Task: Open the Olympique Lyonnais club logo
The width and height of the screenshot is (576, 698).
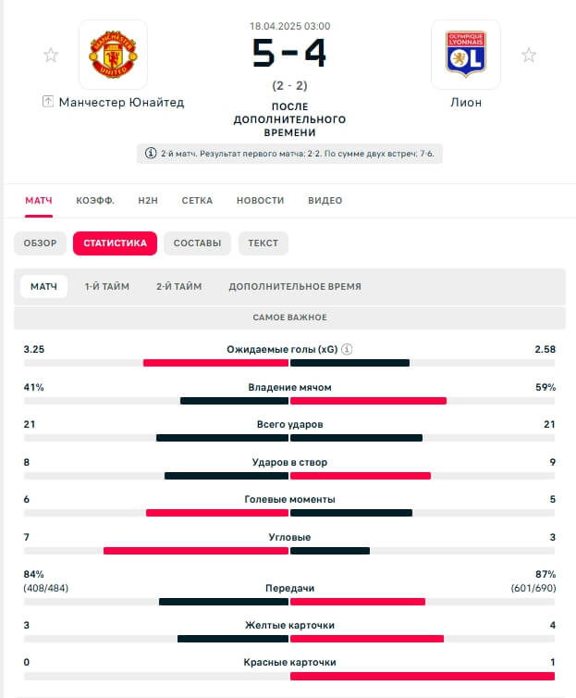Action: (466, 55)
